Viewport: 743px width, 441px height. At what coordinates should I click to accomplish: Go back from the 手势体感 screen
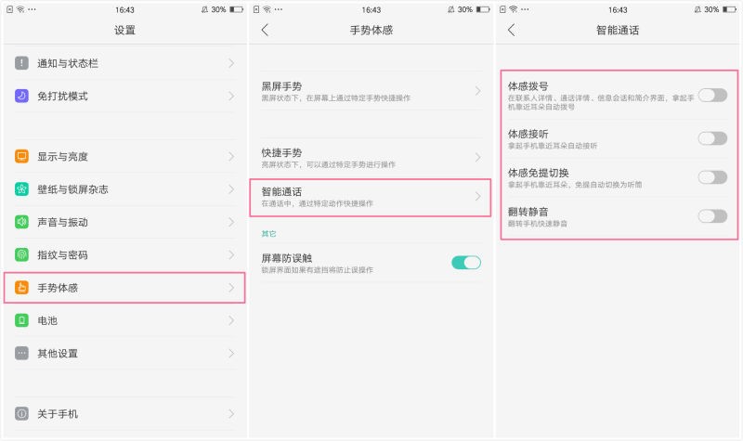point(265,31)
